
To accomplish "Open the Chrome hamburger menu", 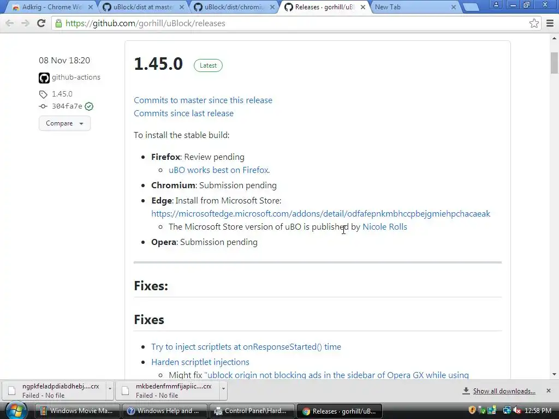I will [x=550, y=23].
